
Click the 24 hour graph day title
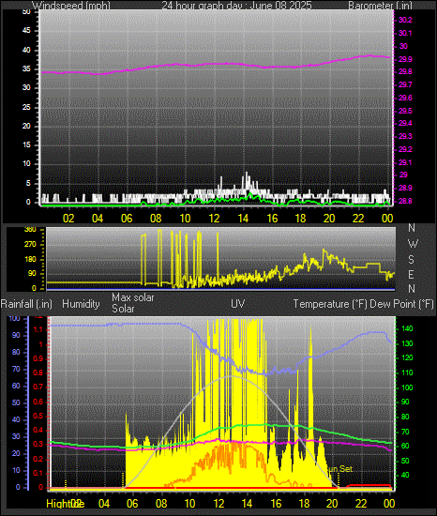pos(236,6)
